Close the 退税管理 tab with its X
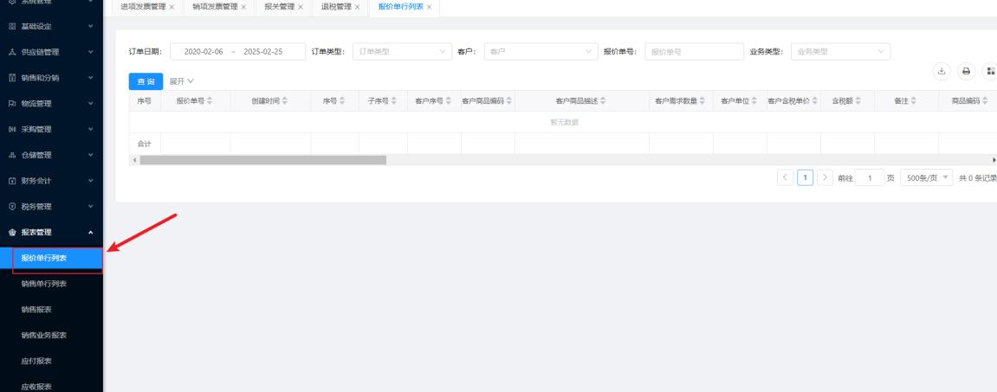The width and height of the screenshot is (997, 392). pos(357,7)
